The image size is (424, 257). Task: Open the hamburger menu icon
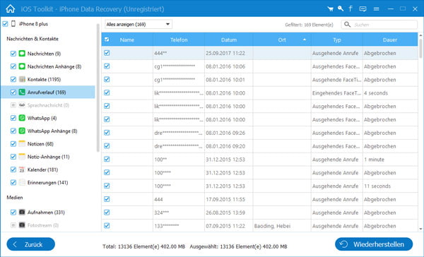pos(376,9)
